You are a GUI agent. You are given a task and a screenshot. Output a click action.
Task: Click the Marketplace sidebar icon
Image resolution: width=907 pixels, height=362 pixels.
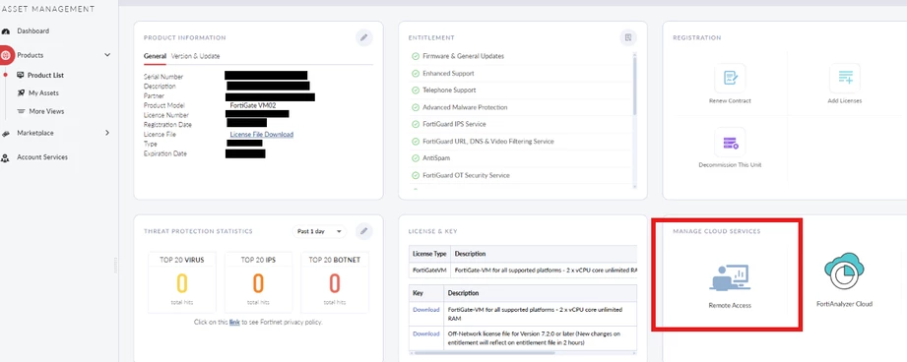click(x=5, y=134)
